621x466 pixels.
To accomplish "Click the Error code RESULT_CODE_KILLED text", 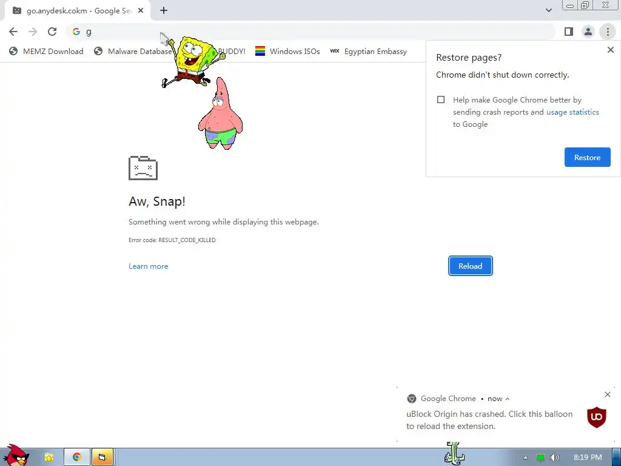I will [x=172, y=240].
